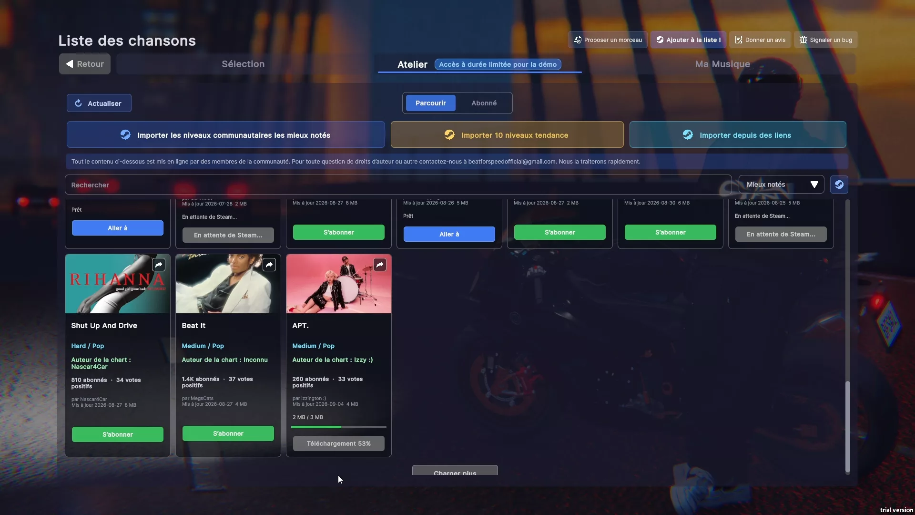Viewport: 915px width, 515px height.
Task: Open the Mieux notés sort dropdown
Action: tap(782, 185)
